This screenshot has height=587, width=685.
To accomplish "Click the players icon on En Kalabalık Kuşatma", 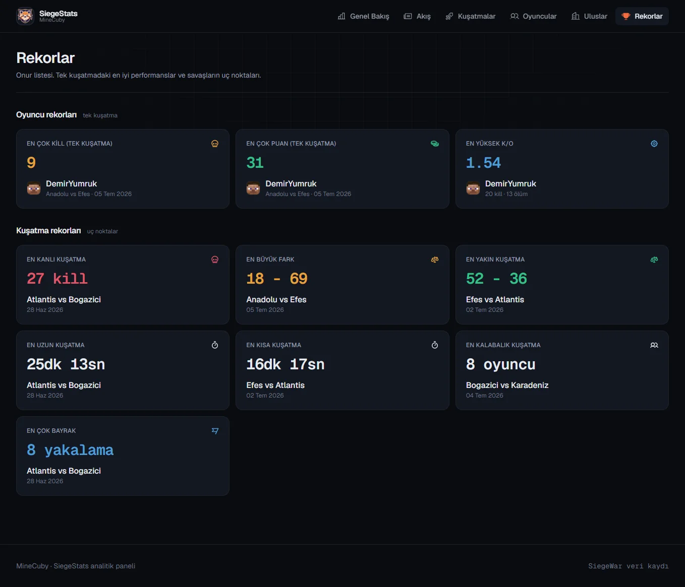I will (654, 345).
